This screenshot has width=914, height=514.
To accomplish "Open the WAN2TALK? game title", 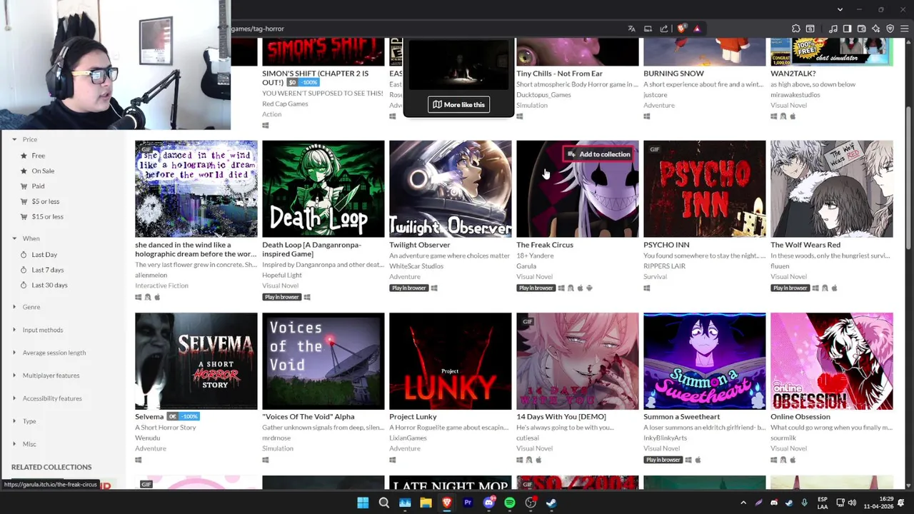I will 793,74.
